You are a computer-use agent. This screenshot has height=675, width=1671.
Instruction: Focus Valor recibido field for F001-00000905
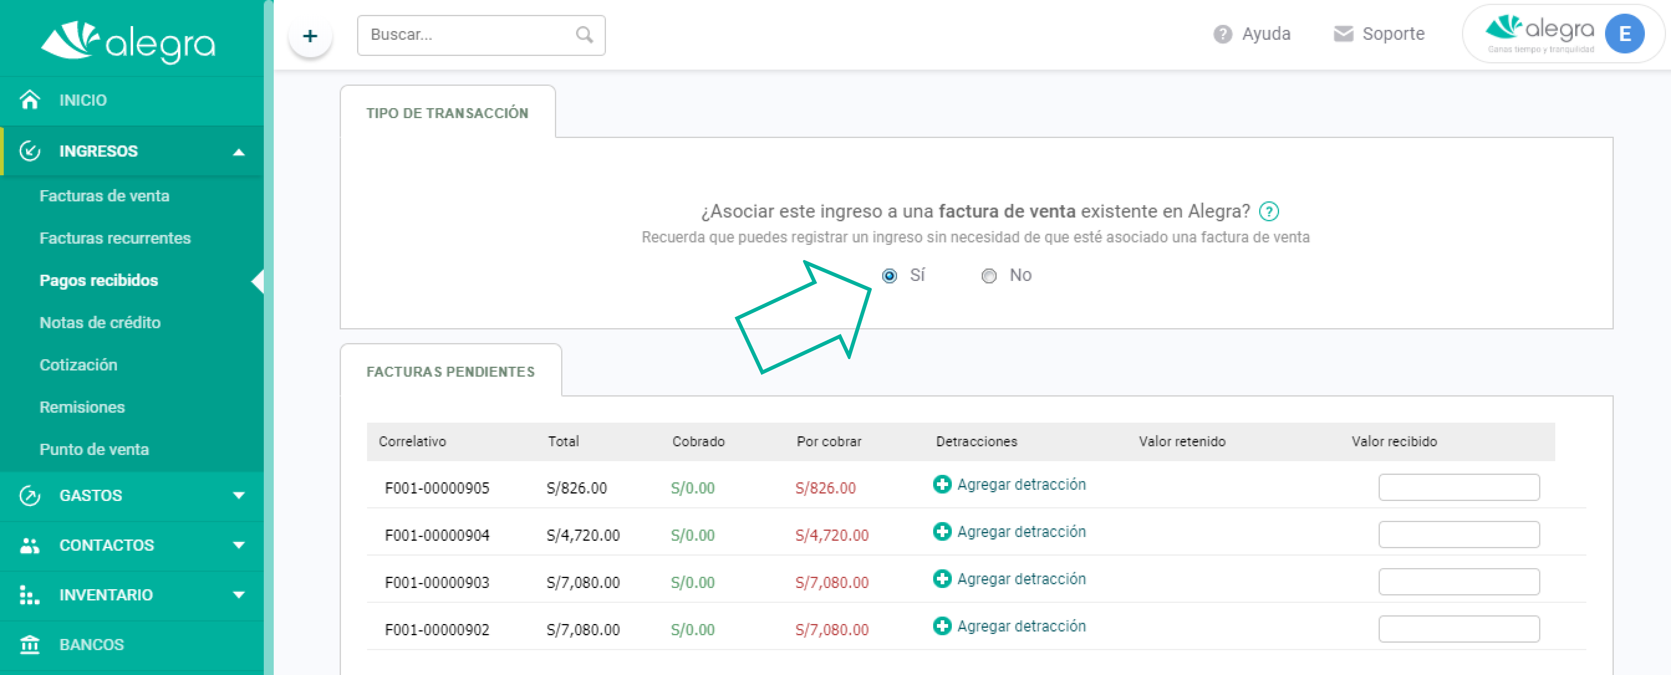[x=1458, y=487]
